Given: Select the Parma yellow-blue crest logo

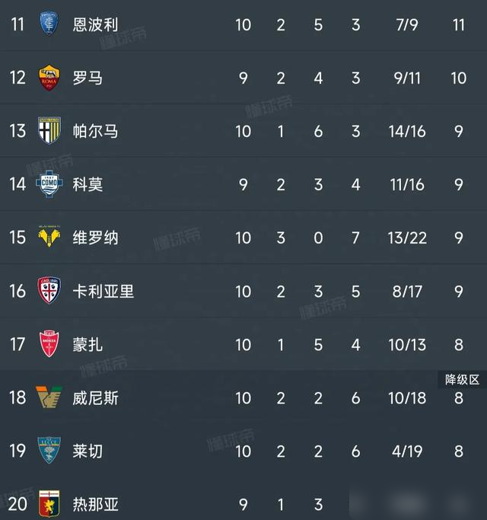Looking at the screenshot, I should [50, 131].
